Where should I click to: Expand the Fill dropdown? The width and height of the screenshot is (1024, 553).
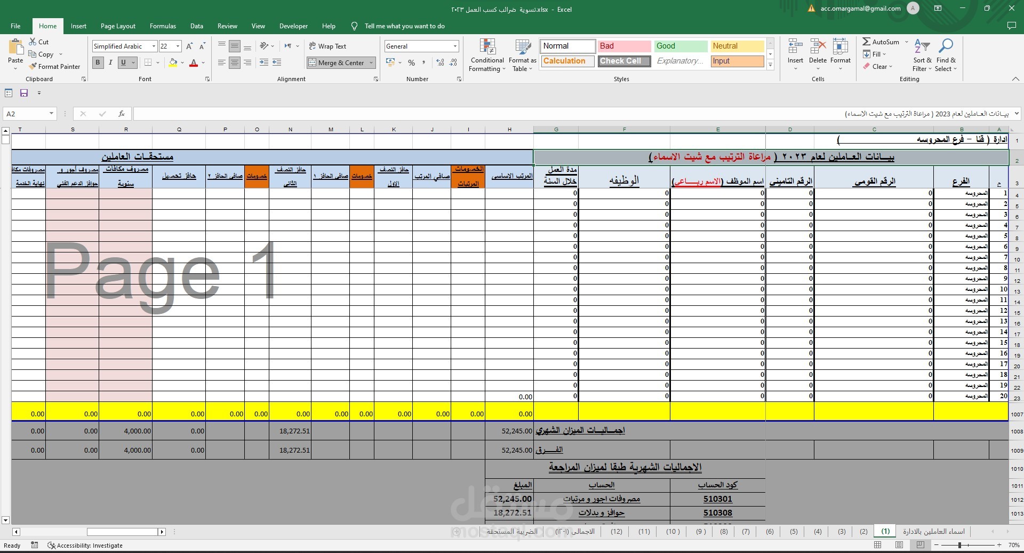click(884, 54)
